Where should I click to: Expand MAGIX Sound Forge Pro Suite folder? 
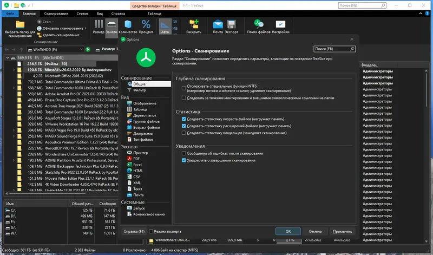pos(14,136)
